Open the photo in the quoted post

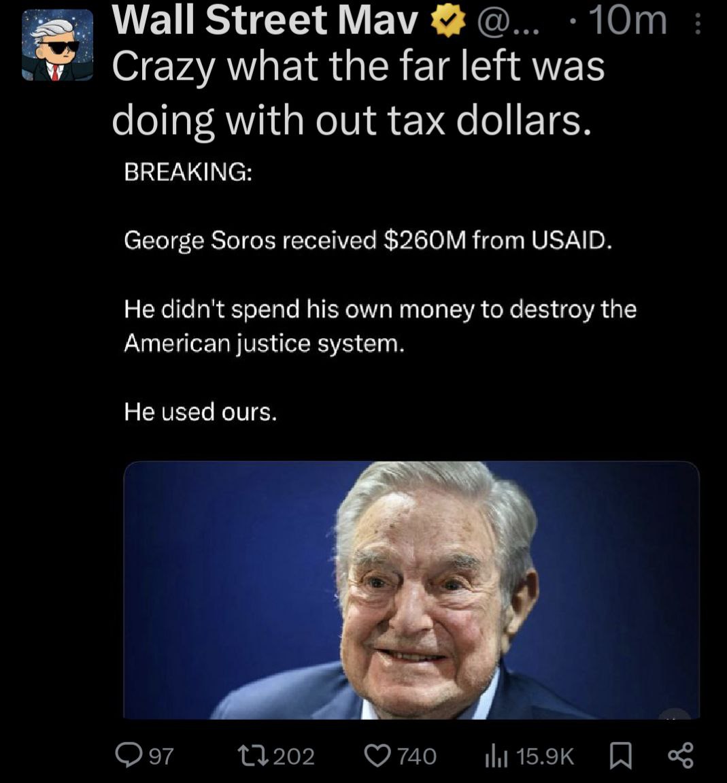(411, 589)
